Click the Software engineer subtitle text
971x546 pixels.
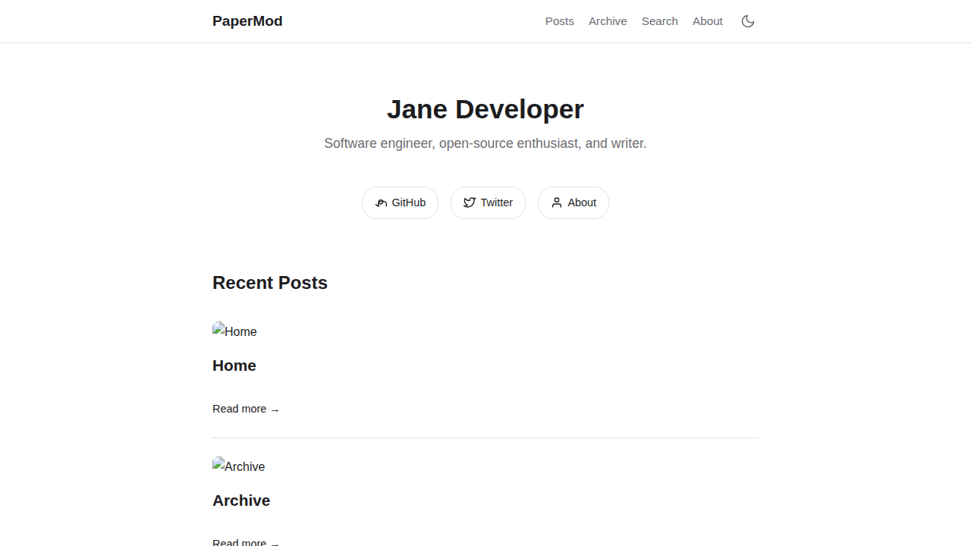click(485, 143)
